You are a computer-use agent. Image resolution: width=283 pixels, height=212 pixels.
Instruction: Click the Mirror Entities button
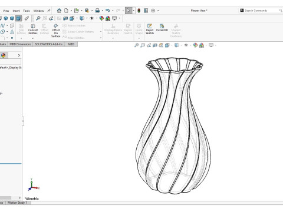[x=74, y=25]
